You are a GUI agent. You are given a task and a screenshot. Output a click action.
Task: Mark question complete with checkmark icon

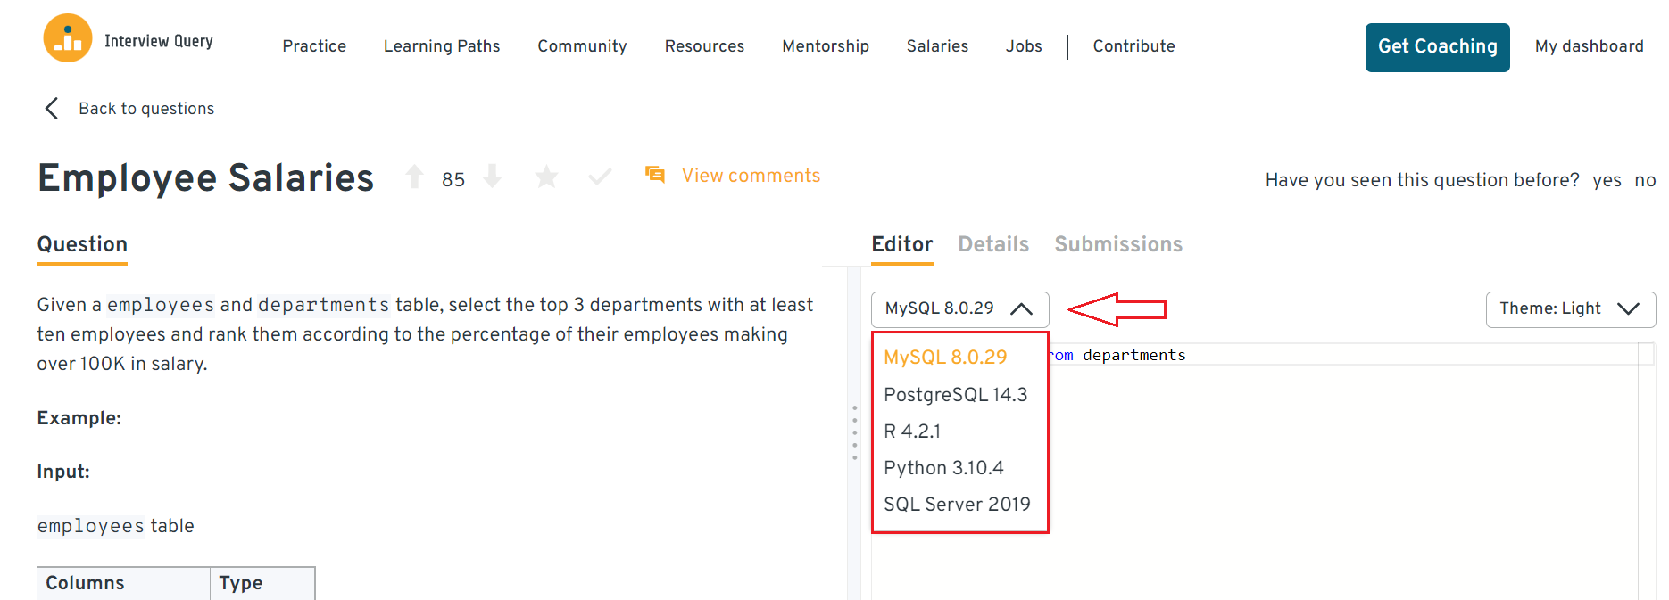[601, 177]
